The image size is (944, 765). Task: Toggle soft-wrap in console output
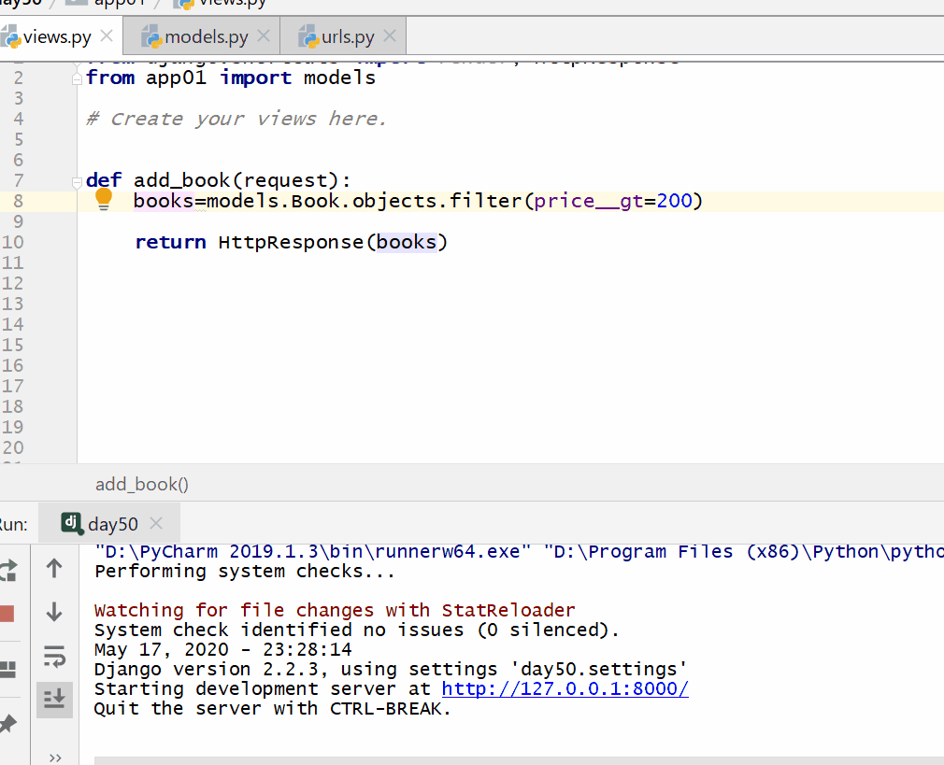click(54, 657)
